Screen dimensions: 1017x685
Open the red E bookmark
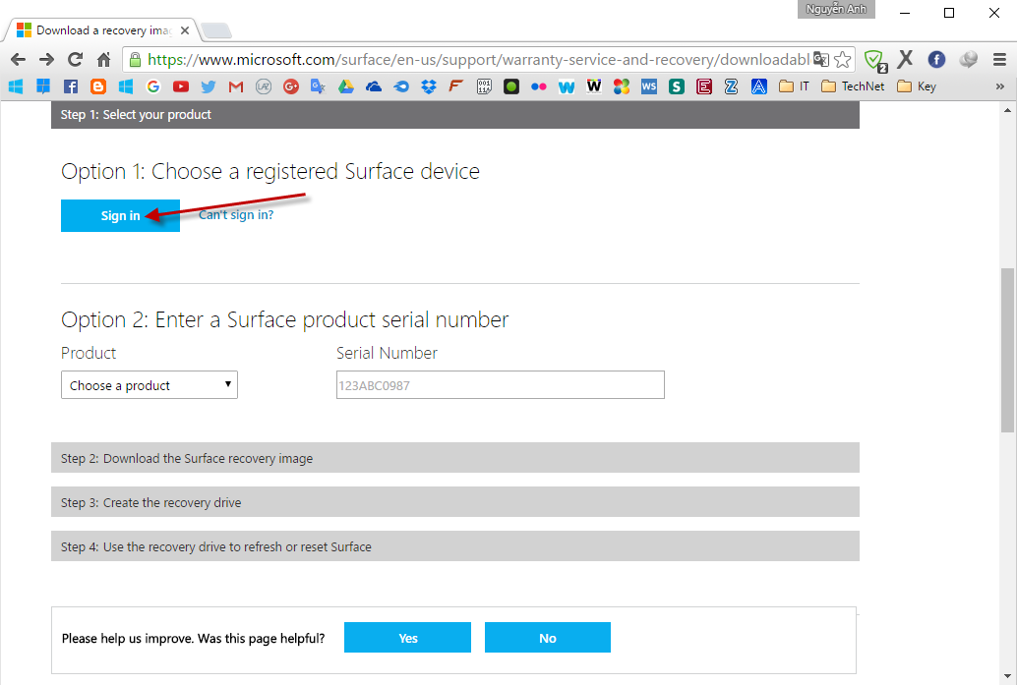pos(703,86)
